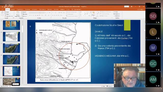Open the Animazioni ribbon tab

tap(35, 9)
